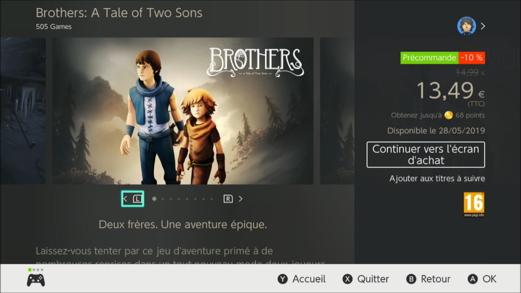521x293 pixels.
Task: Click the PEGI 16 rating badge
Action: tap(474, 205)
